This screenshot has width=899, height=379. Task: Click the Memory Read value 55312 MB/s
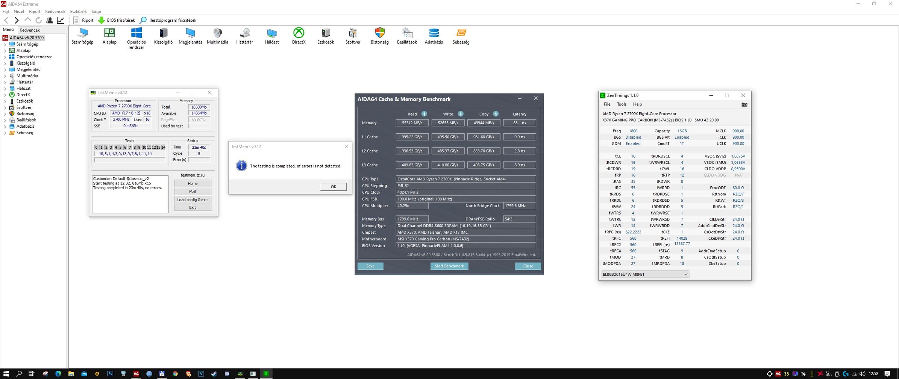[x=412, y=123]
